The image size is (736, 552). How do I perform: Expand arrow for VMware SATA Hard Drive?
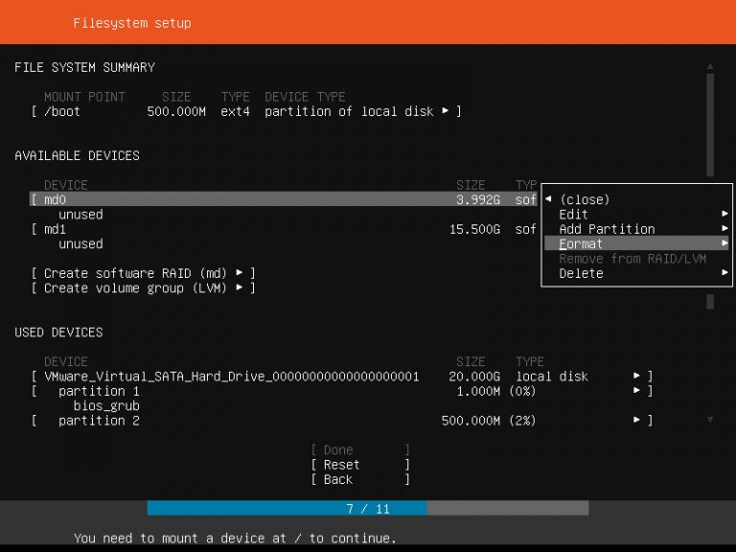636,376
